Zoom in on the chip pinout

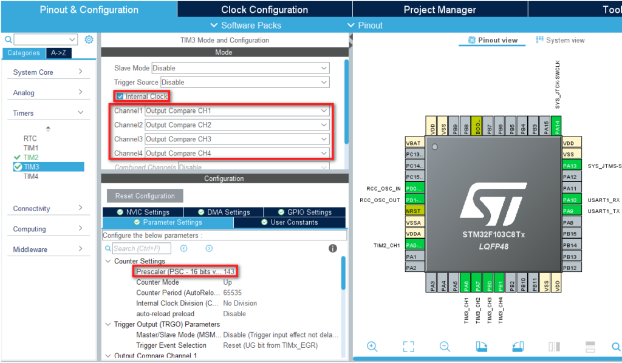[x=372, y=347]
